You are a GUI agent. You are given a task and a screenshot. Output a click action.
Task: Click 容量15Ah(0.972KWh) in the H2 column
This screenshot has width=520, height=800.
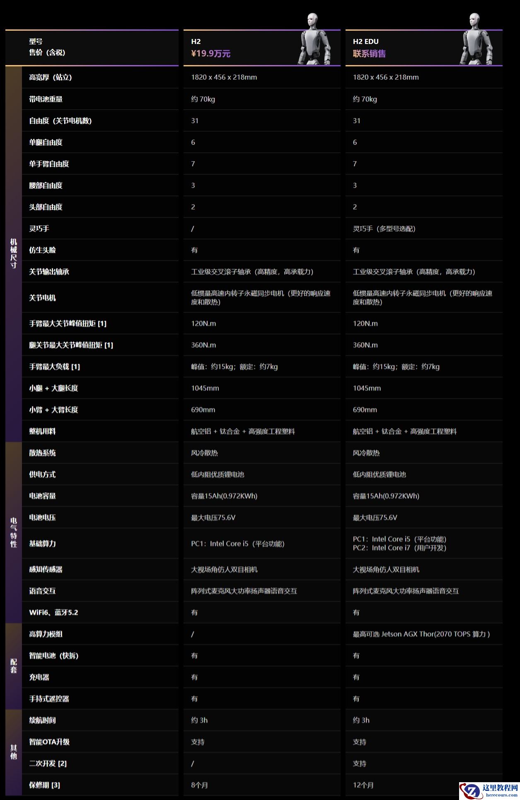(x=224, y=496)
